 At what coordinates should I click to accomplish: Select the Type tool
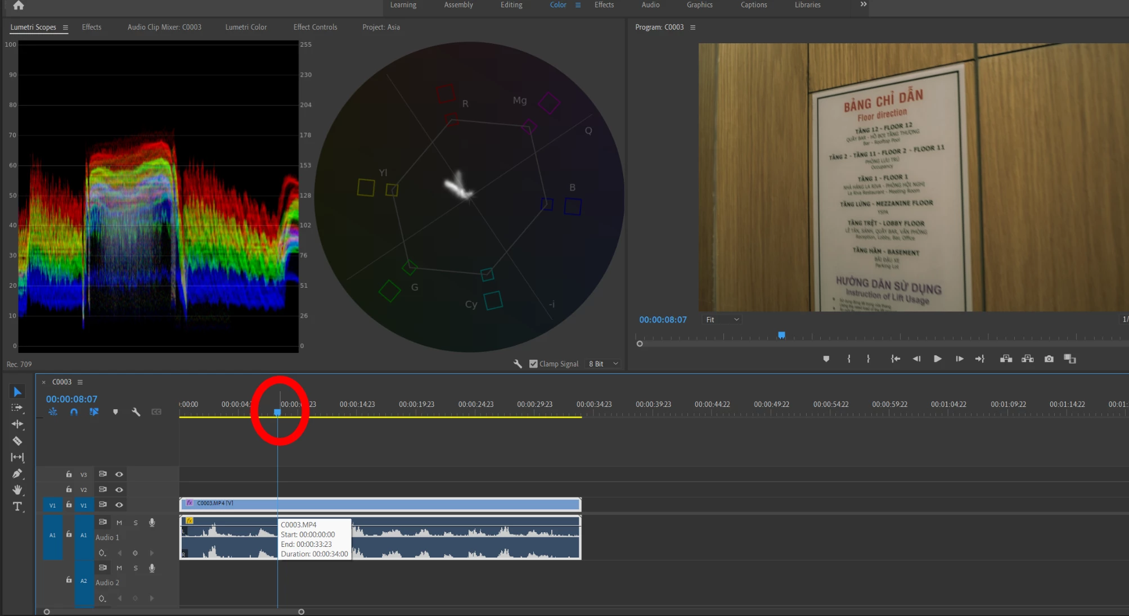17,506
